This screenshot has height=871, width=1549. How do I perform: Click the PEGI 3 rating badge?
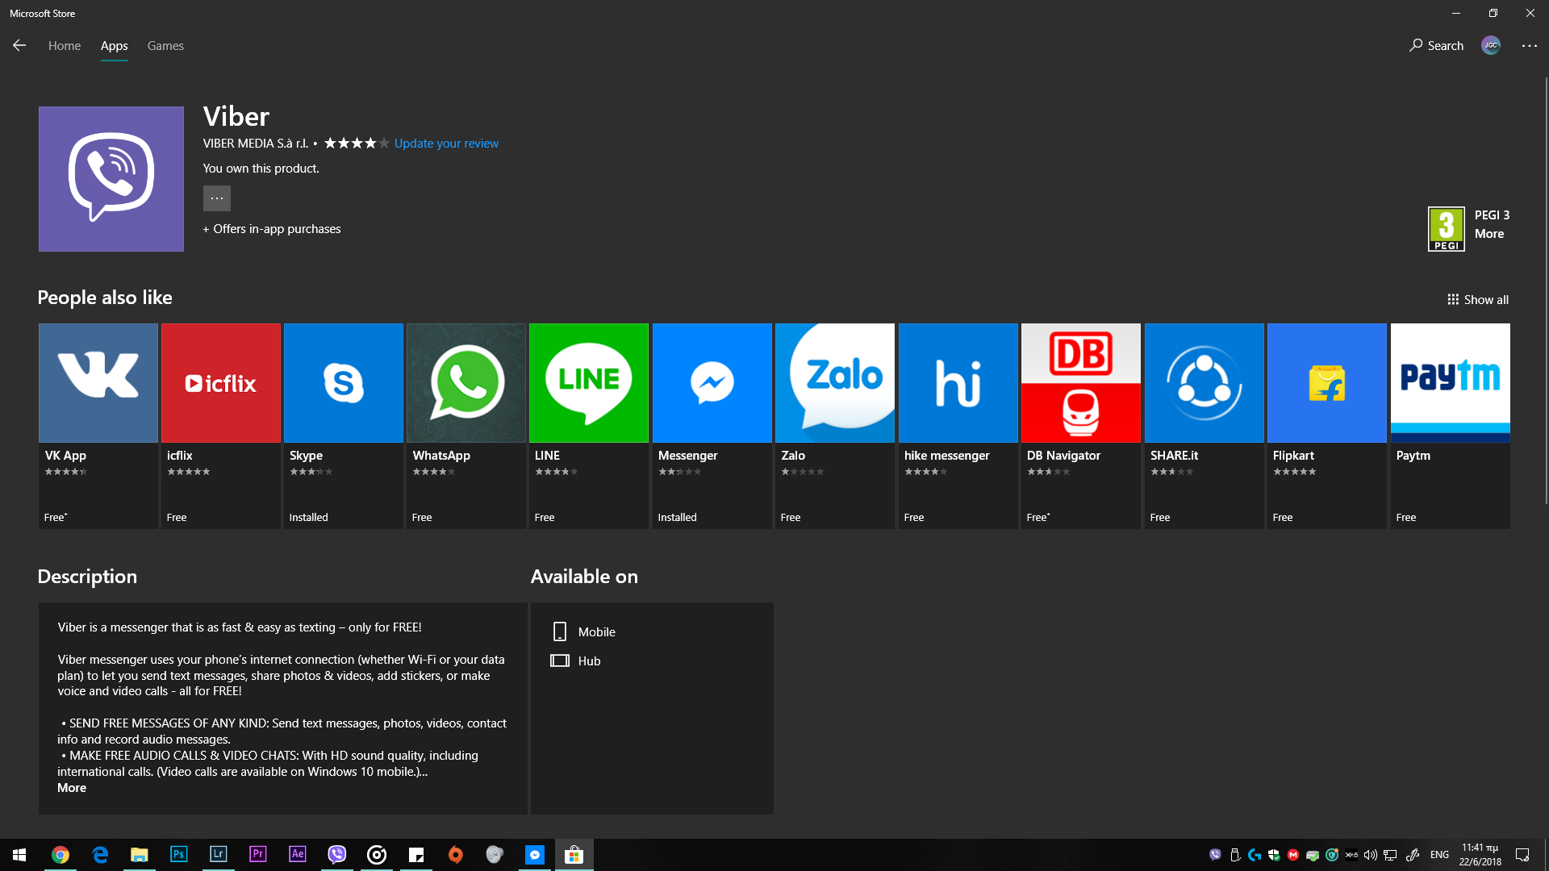pos(1447,229)
